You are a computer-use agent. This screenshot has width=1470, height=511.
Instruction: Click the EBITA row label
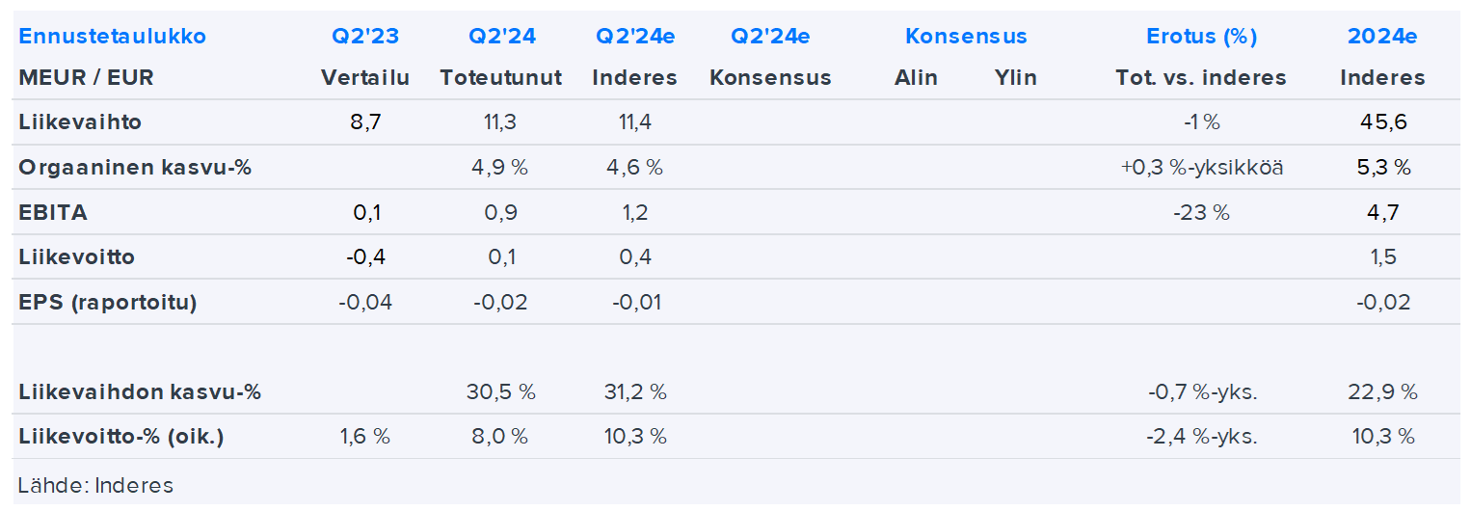tap(53, 212)
